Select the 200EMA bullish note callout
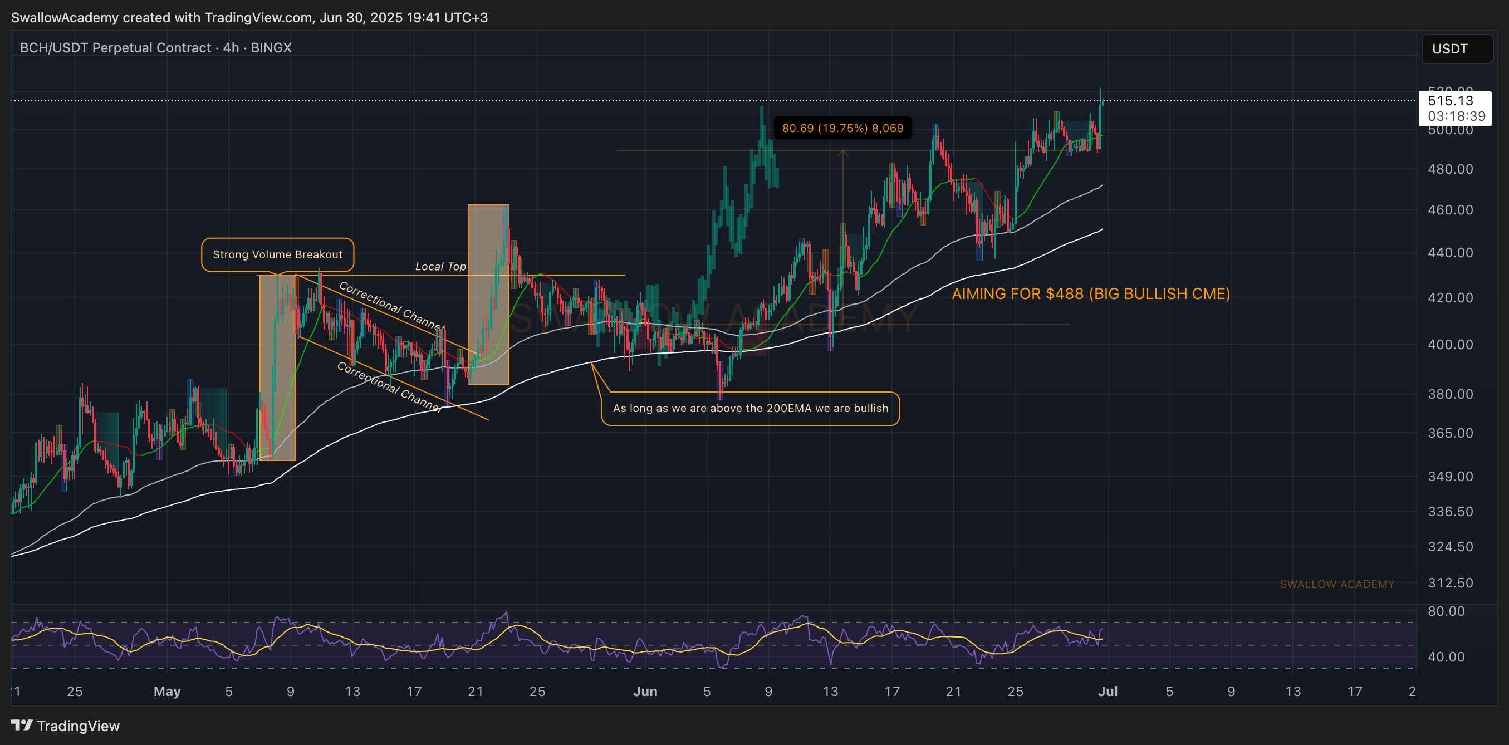The image size is (1509, 745). 751,408
